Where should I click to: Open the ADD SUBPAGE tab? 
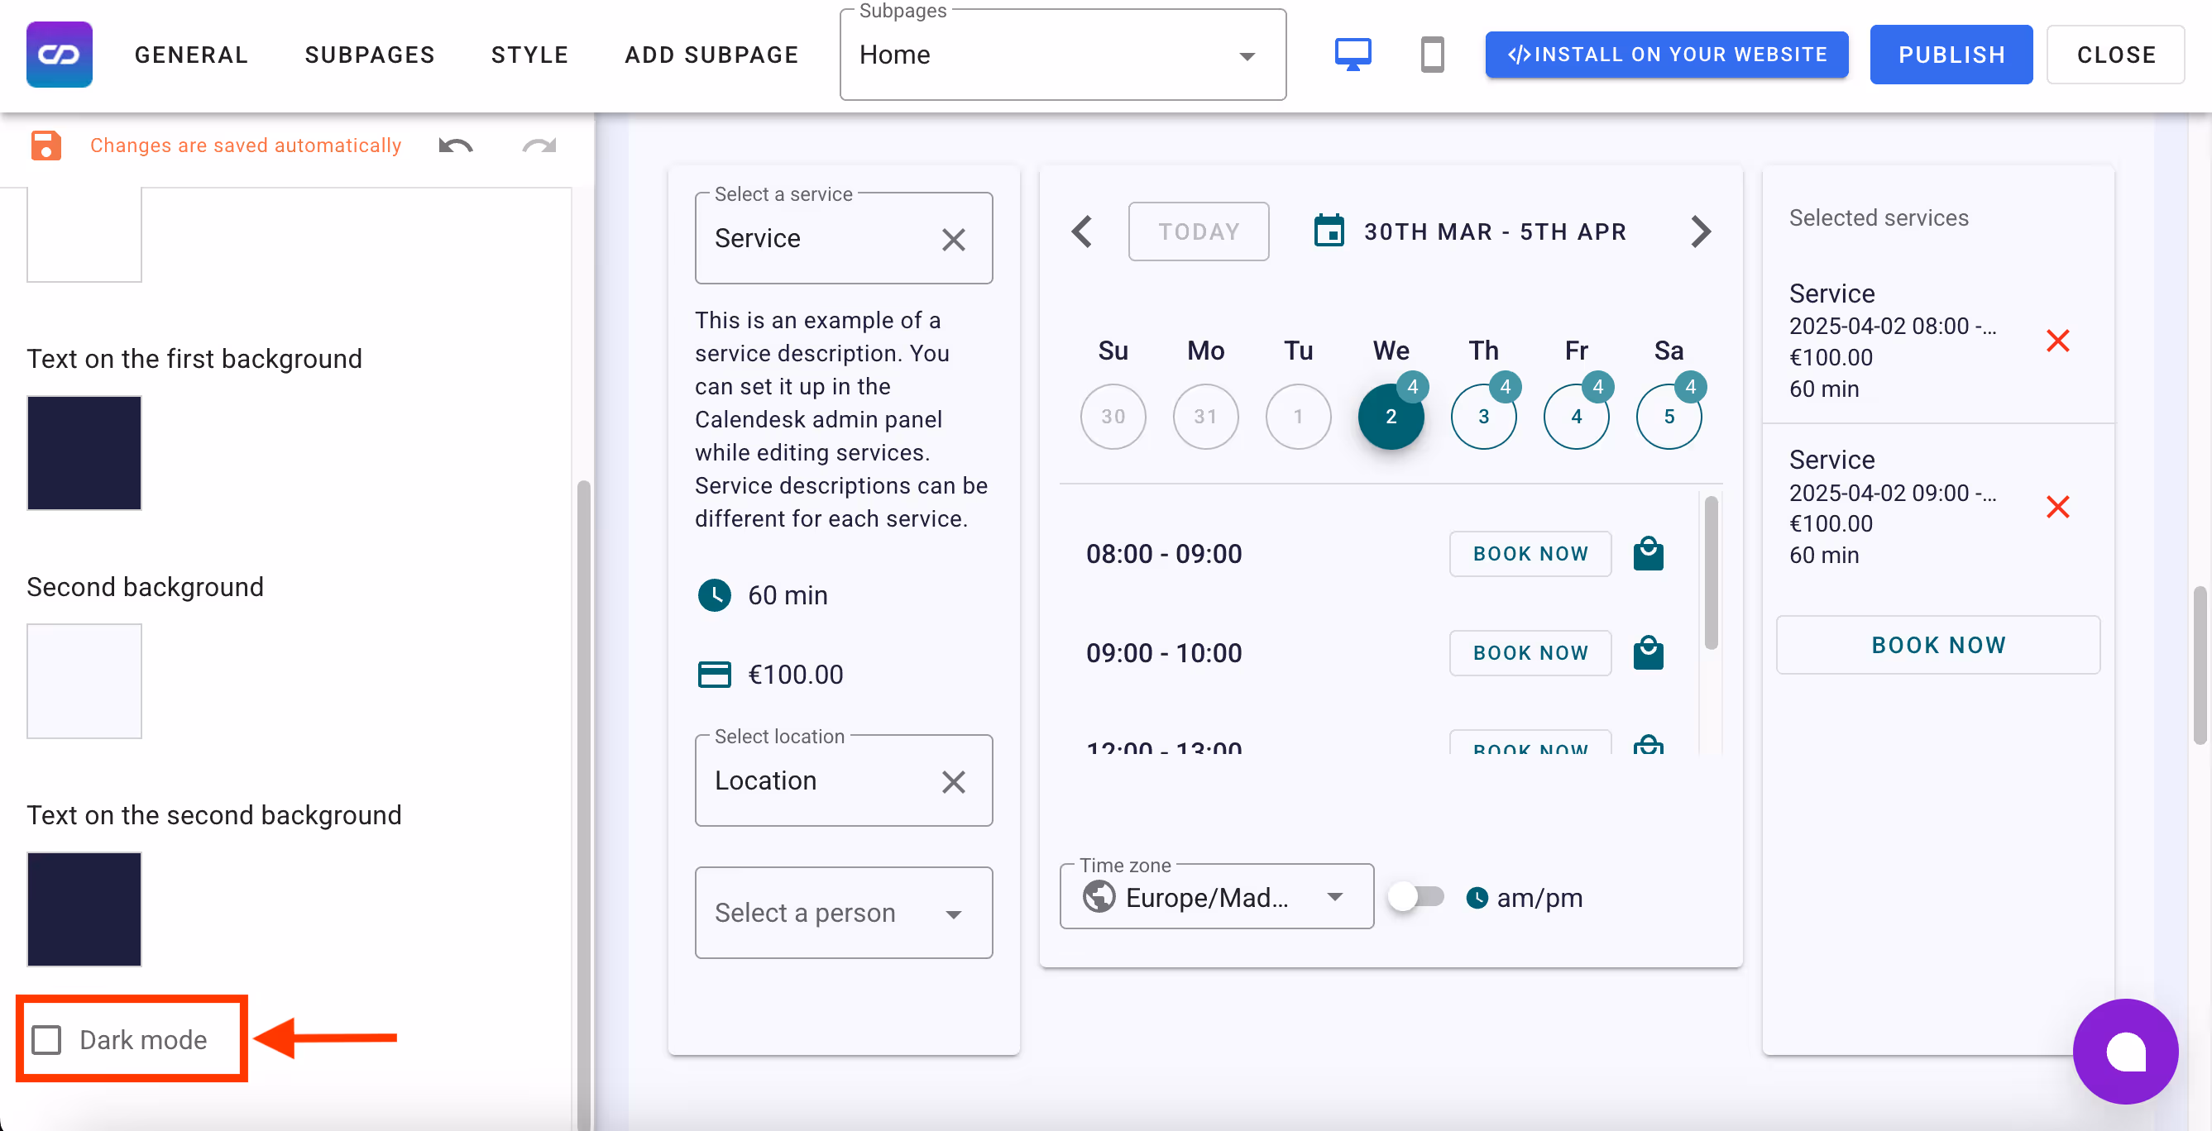[x=711, y=55]
